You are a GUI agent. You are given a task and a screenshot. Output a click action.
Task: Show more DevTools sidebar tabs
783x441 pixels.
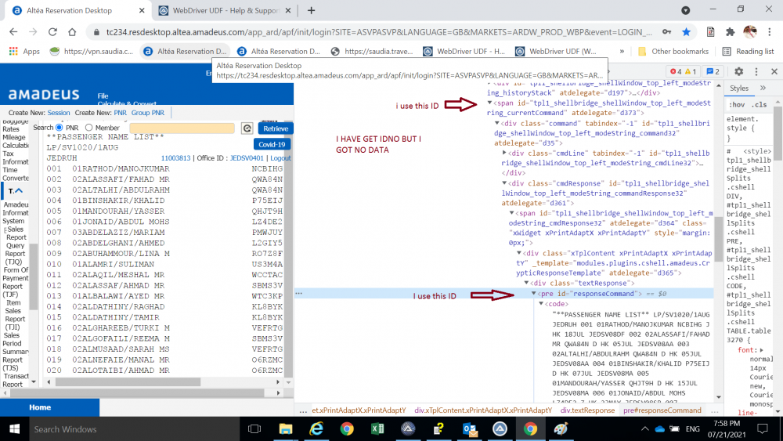pyautogui.click(x=763, y=89)
